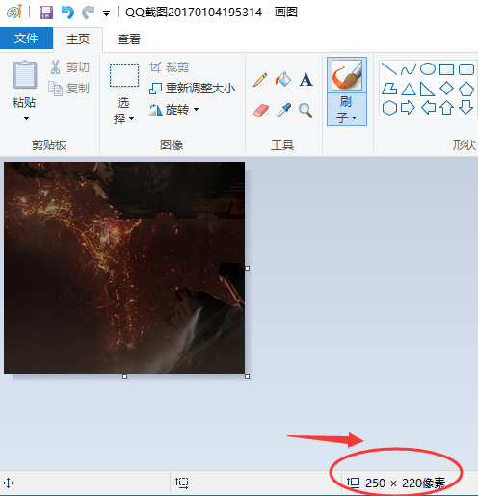Choose the right triangle shape

click(427, 90)
